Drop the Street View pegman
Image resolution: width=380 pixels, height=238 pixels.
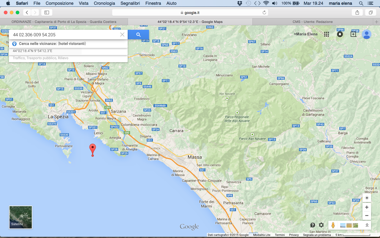tap(333, 225)
